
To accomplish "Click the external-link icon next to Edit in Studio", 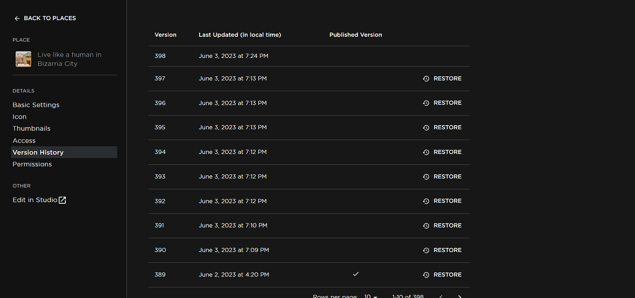I will click(x=62, y=200).
